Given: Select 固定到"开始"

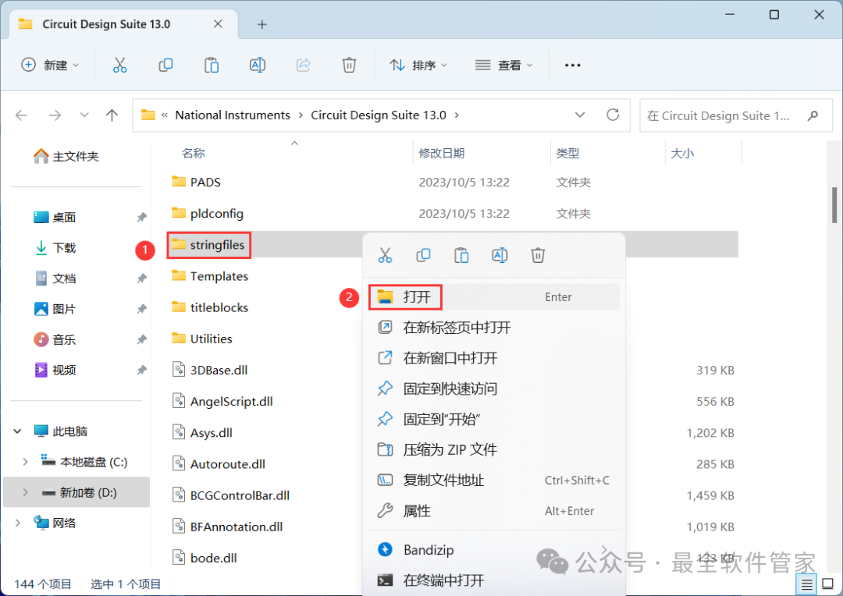Looking at the screenshot, I should [493, 419].
